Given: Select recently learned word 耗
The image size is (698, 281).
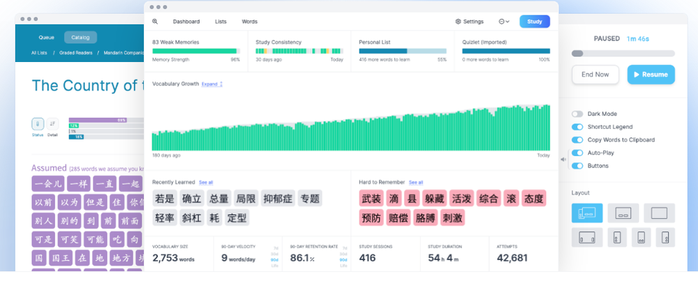Looking at the screenshot, I should click(x=214, y=218).
